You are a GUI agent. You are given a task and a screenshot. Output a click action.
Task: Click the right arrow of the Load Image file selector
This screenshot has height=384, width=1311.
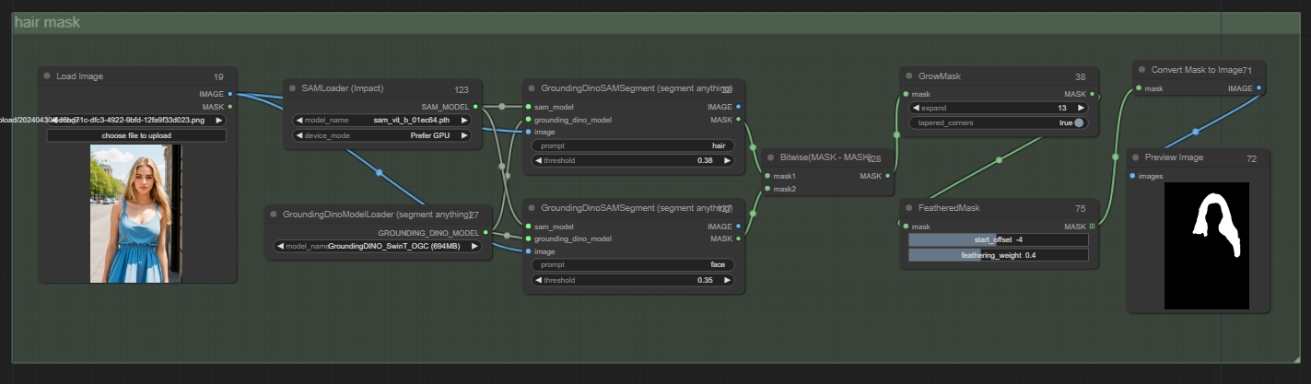point(219,120)
